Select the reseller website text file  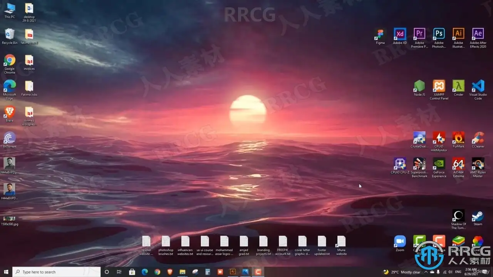click(x=146, y=245)
